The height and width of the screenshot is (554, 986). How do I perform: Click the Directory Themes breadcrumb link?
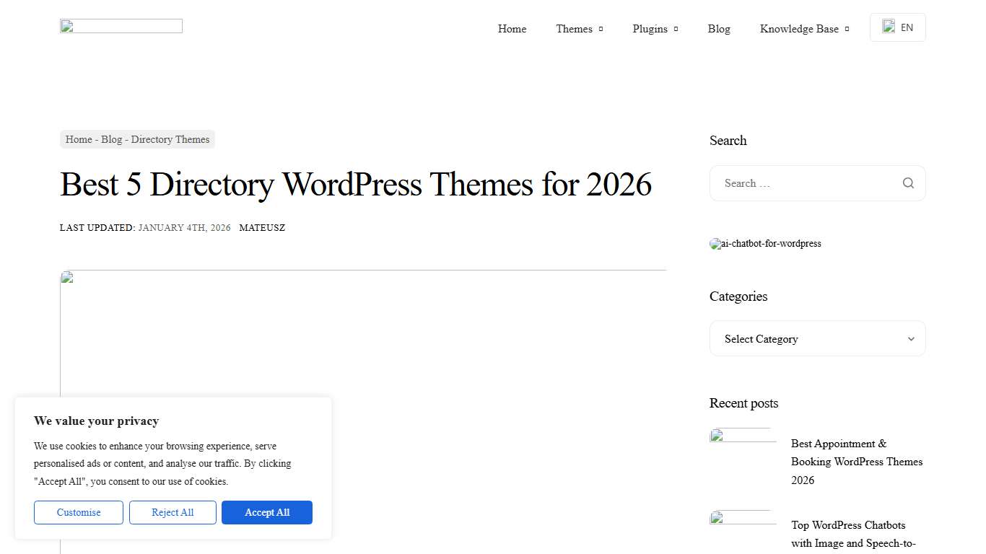170,139
